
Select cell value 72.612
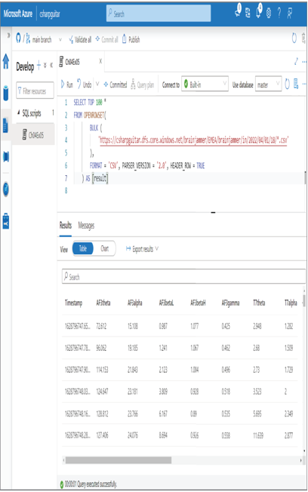coord(101,326)
